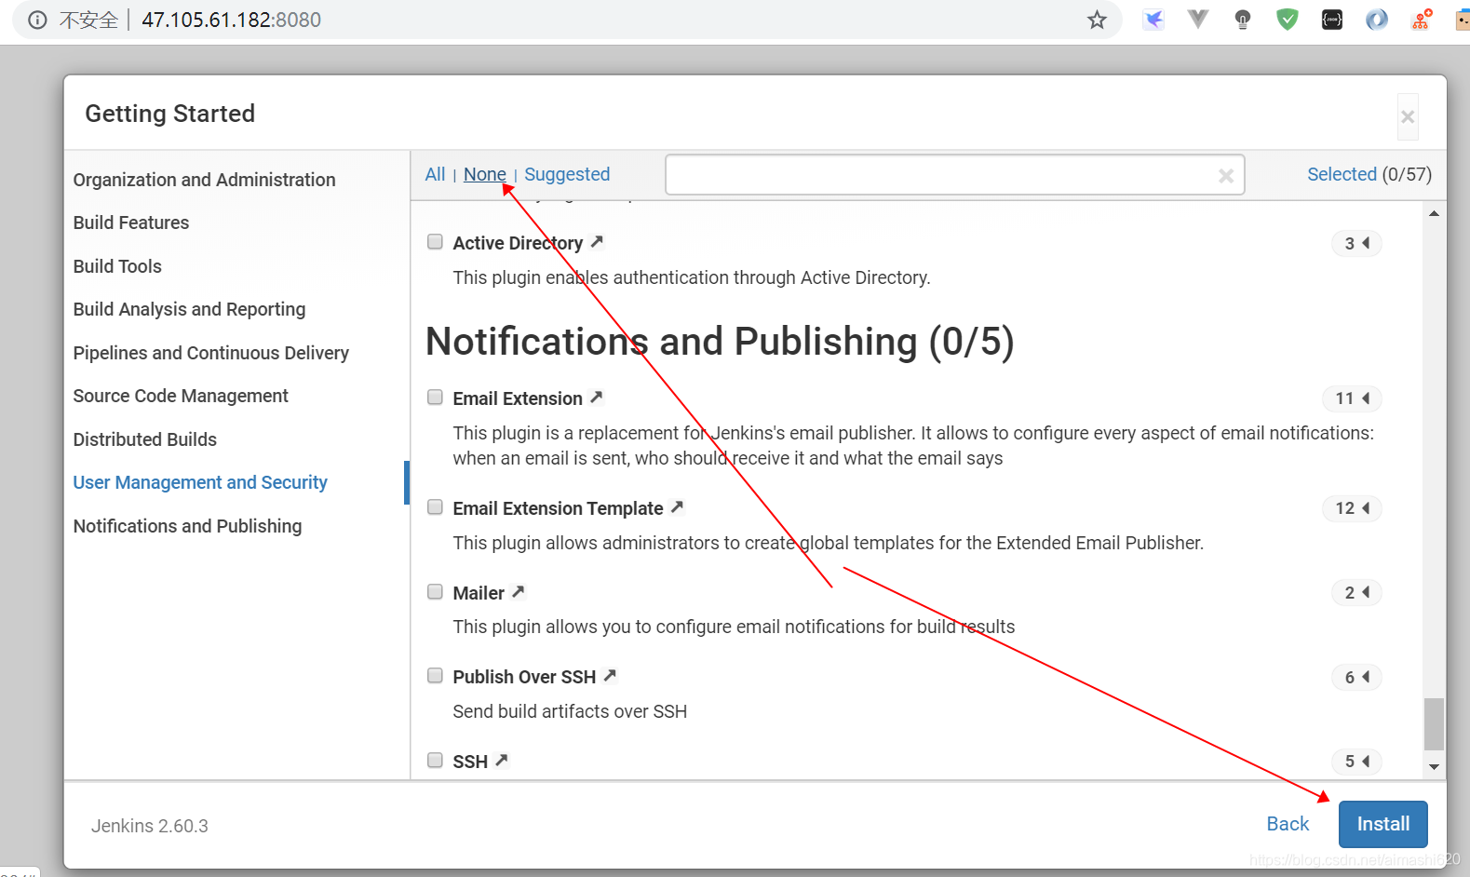Screen dimensions: 1470x877
Task: Go to Build Features category
Action: (131, 223)
